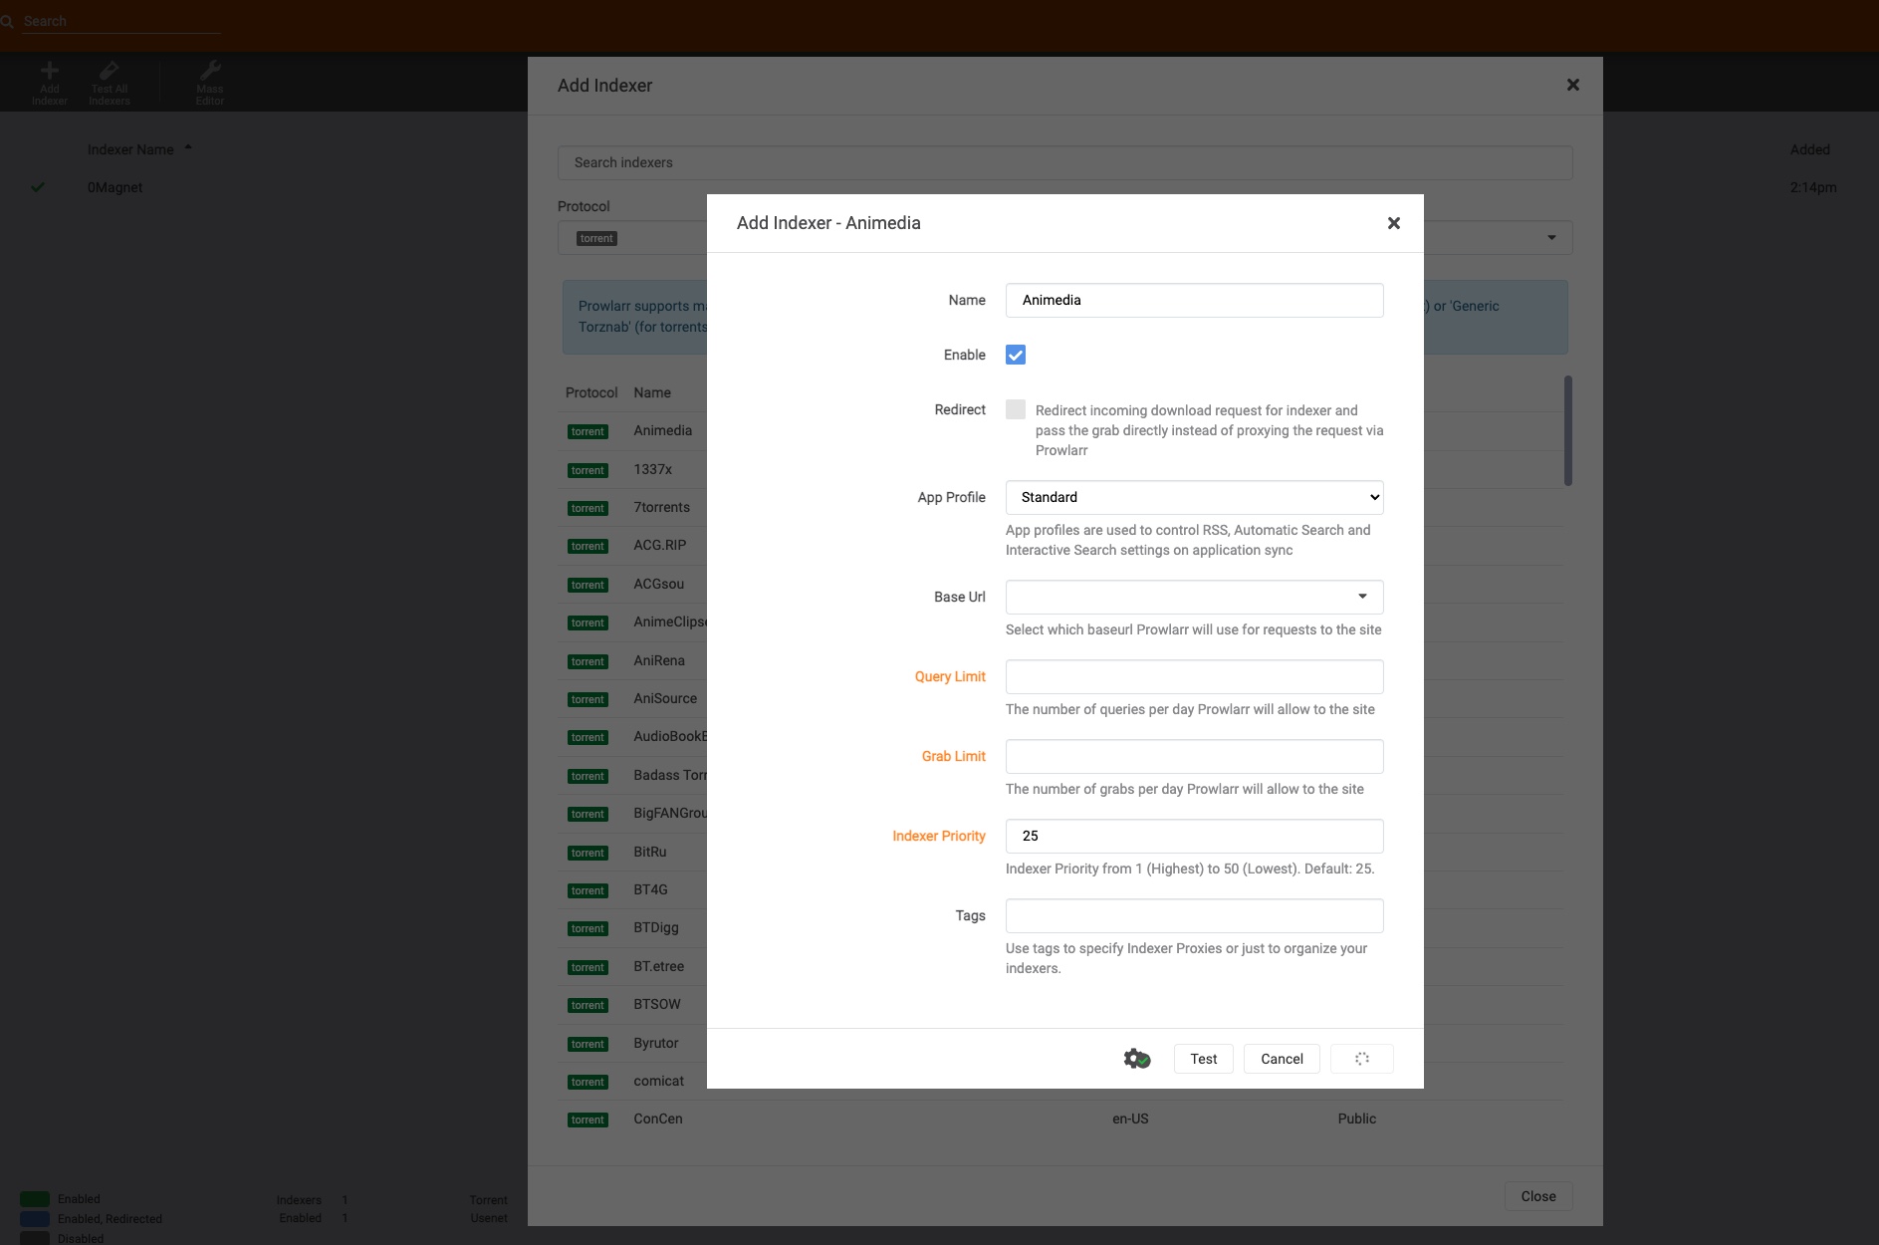Select the BT4G indexer row
Image resolution: width=1879 pixels, height=1245 pixels.
[651, 889]
